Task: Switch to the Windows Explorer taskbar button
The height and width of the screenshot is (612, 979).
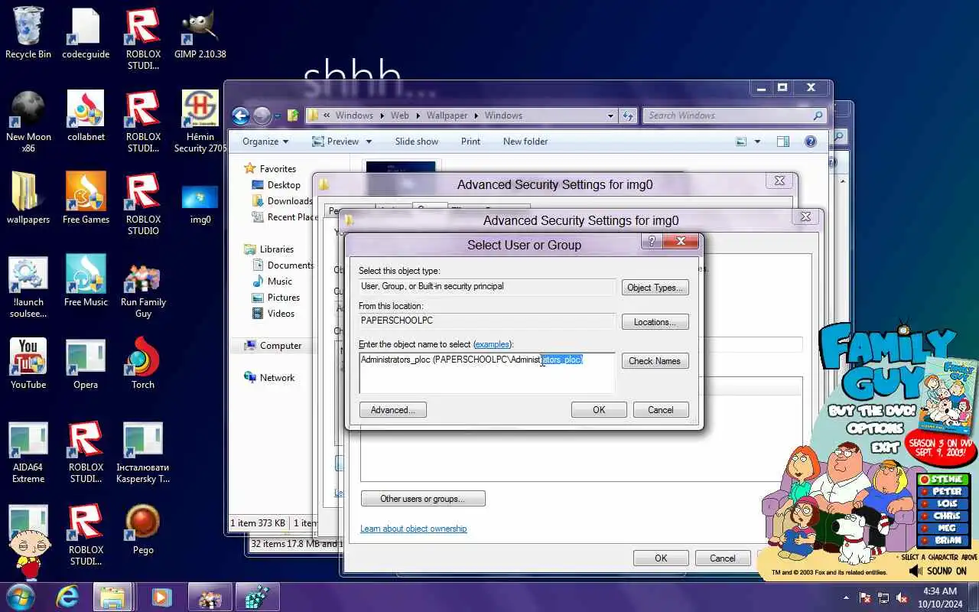Action: click(113, 597)
